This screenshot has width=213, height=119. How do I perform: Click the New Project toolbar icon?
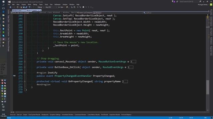tap(18, 7)
